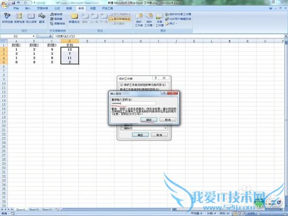Click the reenter password input field

click(x=134, y=104)
